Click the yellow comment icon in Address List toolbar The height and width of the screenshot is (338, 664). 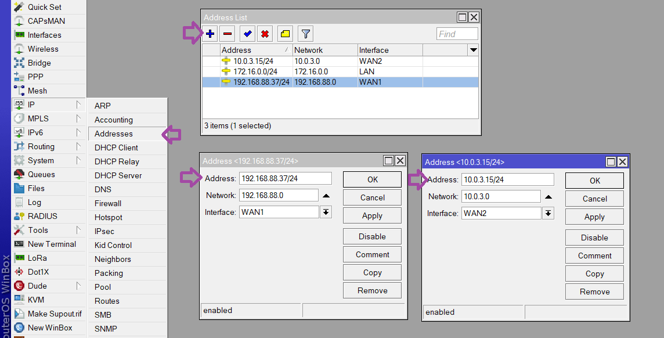(x=285, y=33)
